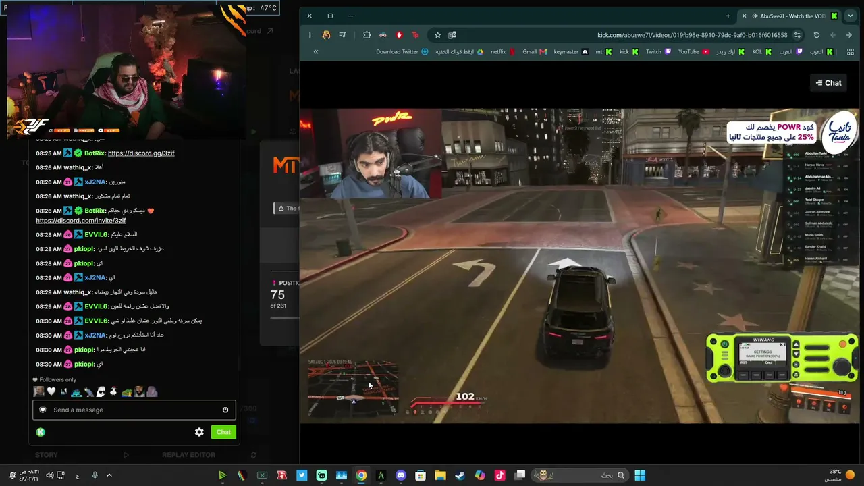The width and height of the screenshot is (864, 486).
Task: Open volume control in system tray
Action: click(x=49, y=475)
